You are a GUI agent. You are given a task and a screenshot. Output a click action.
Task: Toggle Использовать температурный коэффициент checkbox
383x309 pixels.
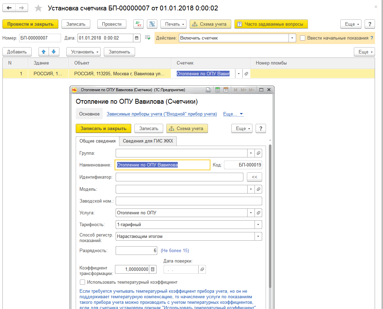click(x=83, y=282)
